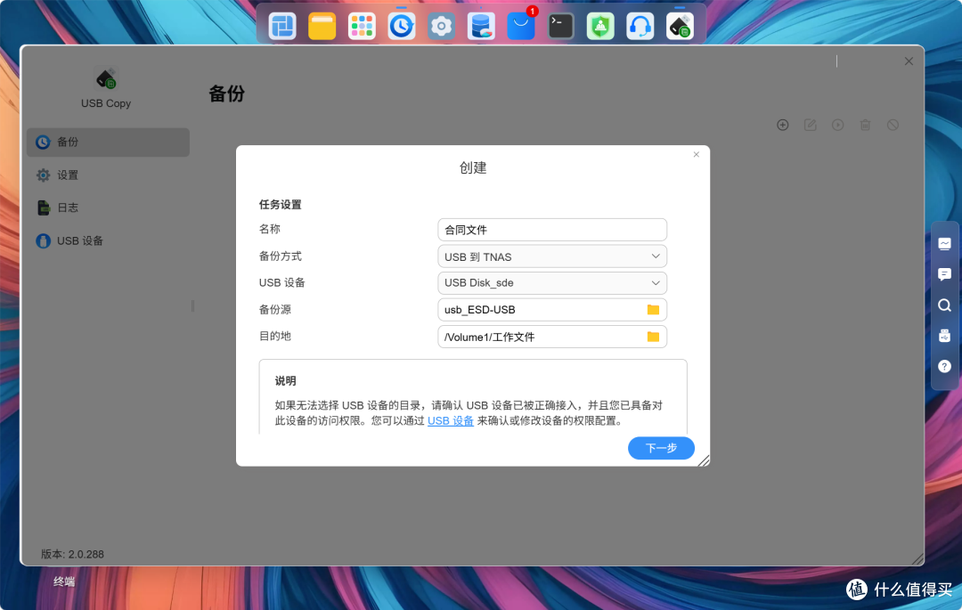The image size is (962, 610).
Task: Open the App Center icon with badge
Action: point(521,27)
